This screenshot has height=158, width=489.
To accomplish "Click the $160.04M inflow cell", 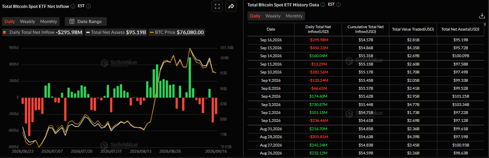I will point(318,56).
